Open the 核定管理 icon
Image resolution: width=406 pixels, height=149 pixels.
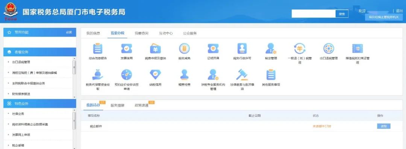click(x=271, y=48)
